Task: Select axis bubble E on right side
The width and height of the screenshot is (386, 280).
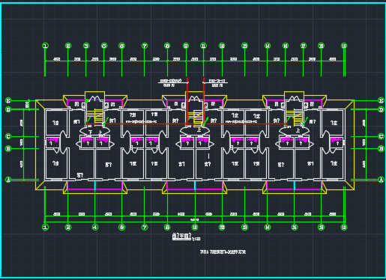Action: [x=381, y=100]
